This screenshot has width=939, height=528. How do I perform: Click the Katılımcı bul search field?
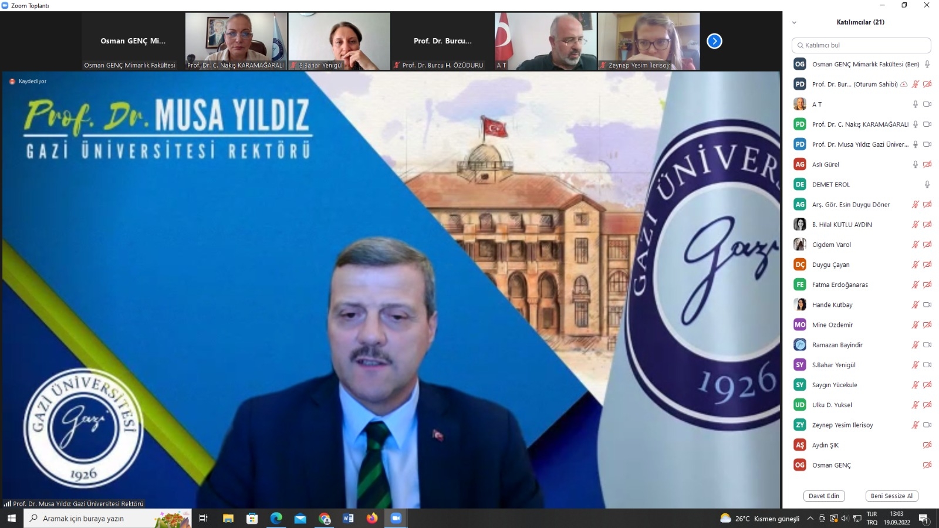pyautogui.click(x=861, y=45)
